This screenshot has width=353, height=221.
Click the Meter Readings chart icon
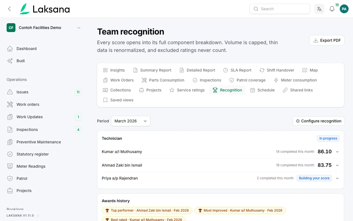[x=10, y=166]
